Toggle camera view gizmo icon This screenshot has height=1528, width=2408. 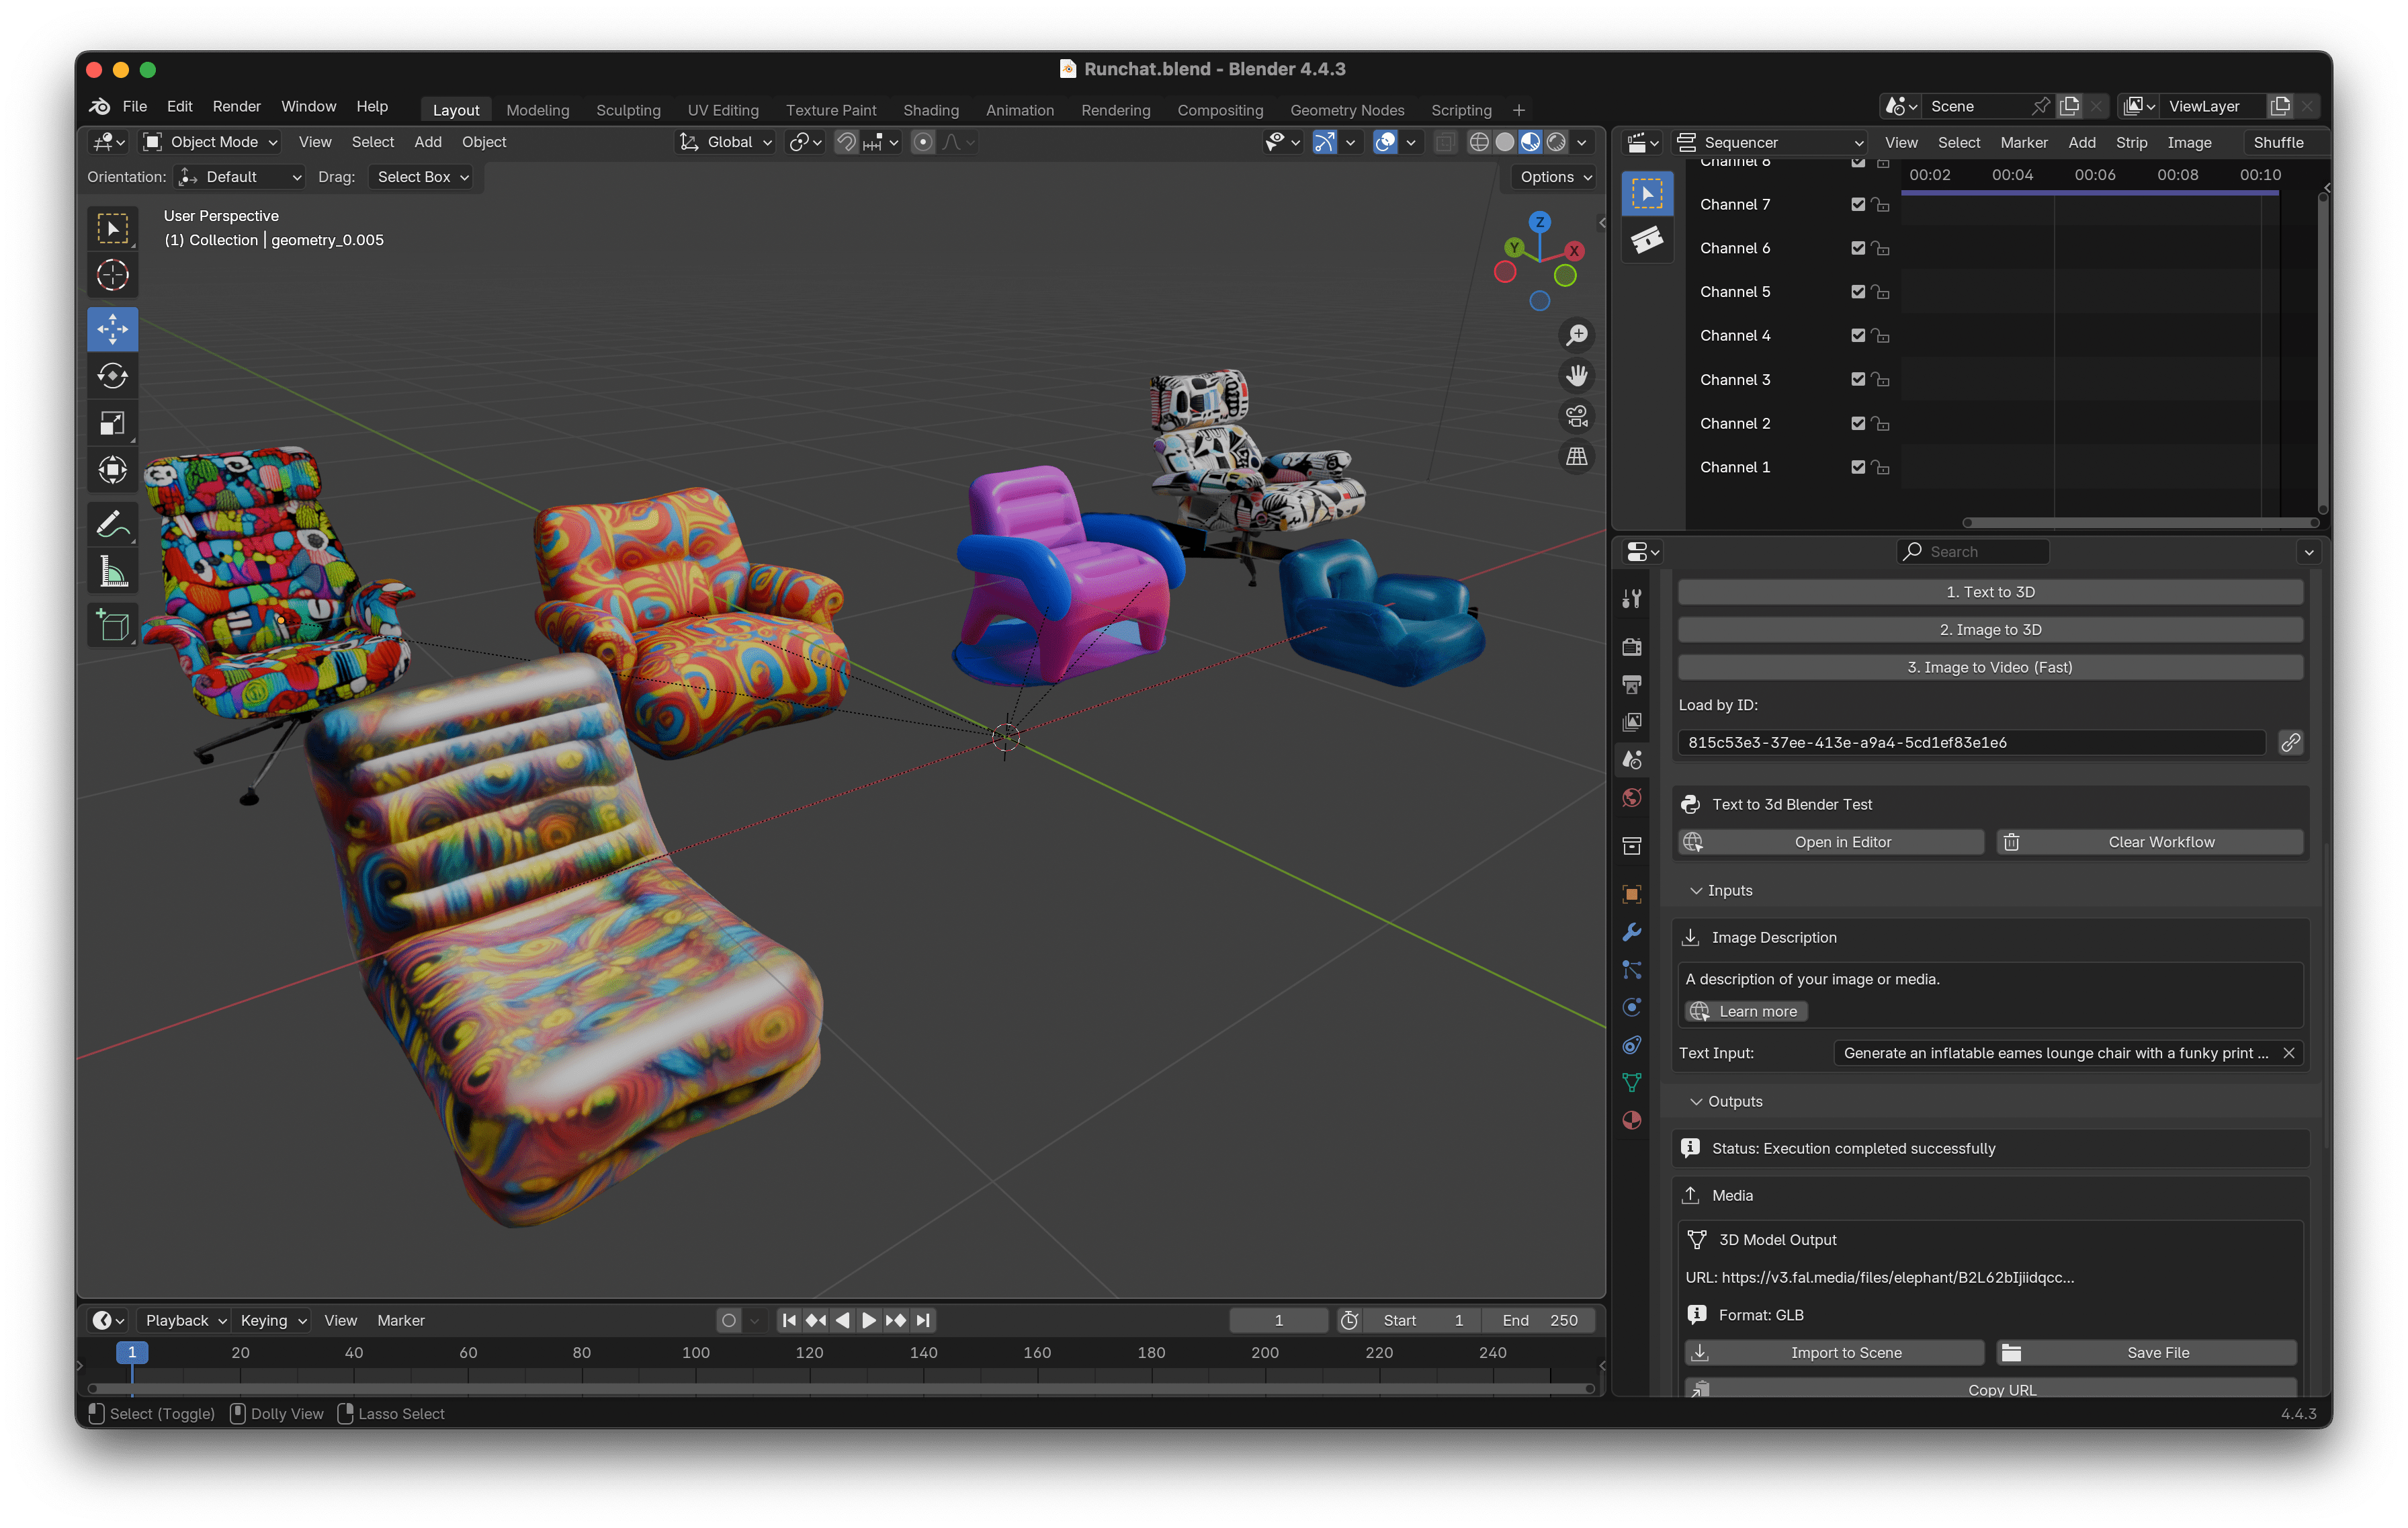point(1577,416)
